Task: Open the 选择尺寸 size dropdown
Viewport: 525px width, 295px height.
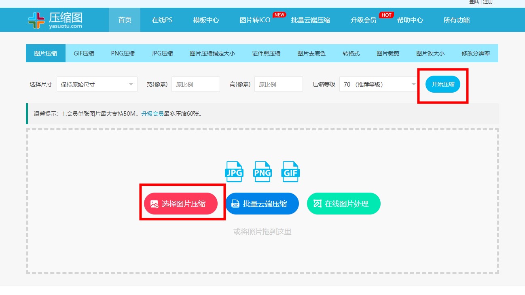Action: click(x=97, y=84)
